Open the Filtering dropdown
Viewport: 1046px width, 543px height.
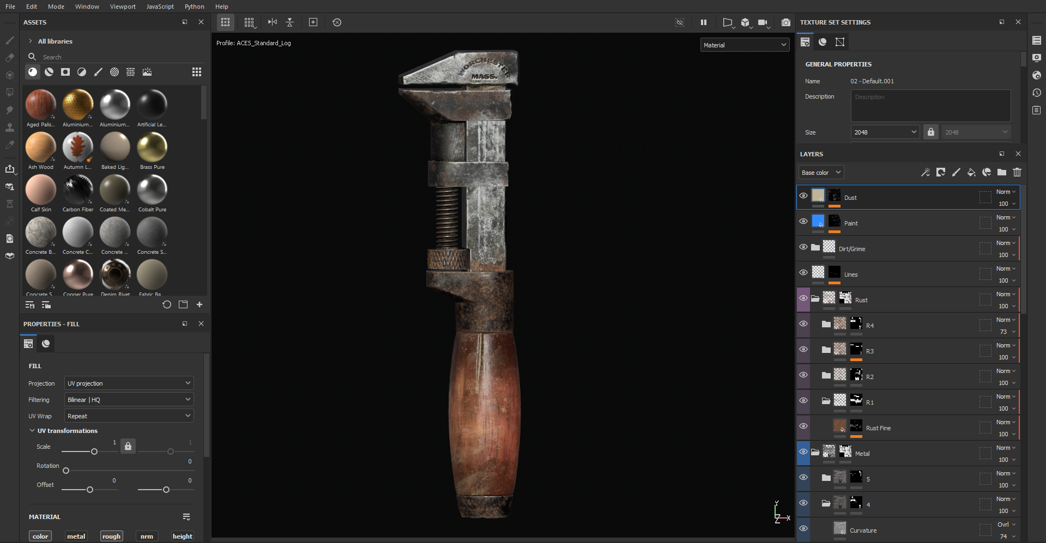click(129, 400)
